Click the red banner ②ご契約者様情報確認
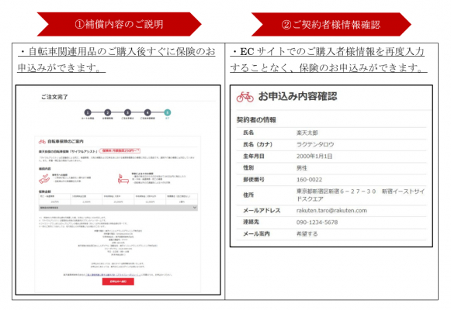The height and width of the screenshot is (310, 451). tap(331, 24)
